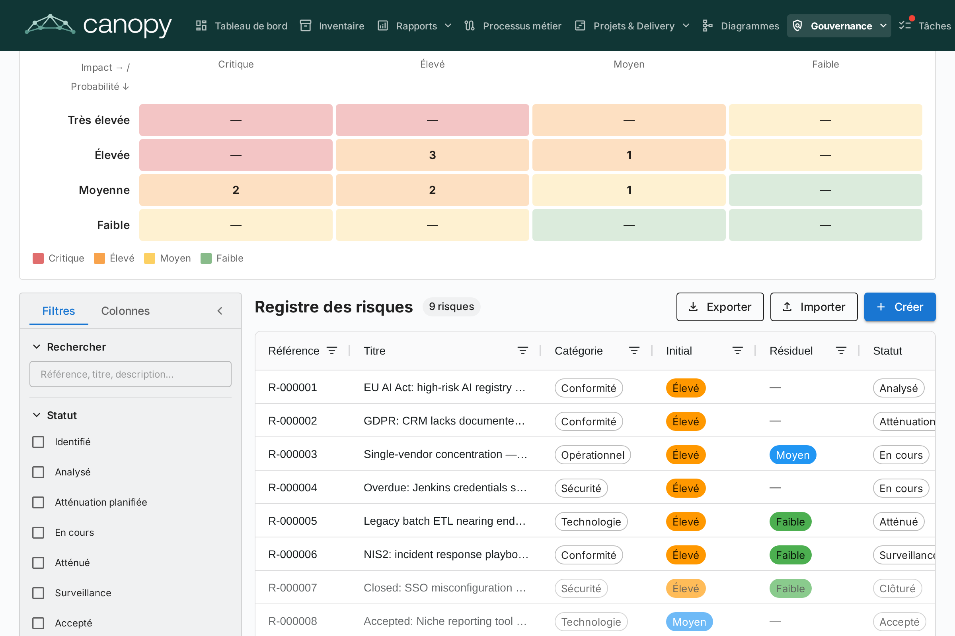The width and height of the screenshot is (955, 636).
Task: Click the Canopy logo icon
Action: (x=50, y=25)
